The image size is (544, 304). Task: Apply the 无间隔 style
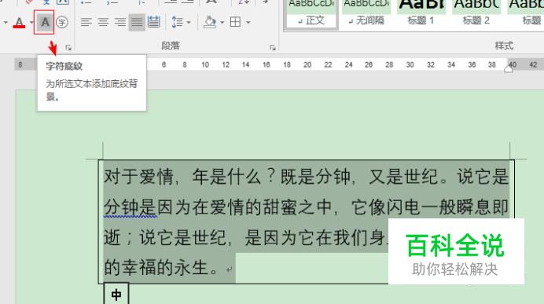(x=366, y=14)
